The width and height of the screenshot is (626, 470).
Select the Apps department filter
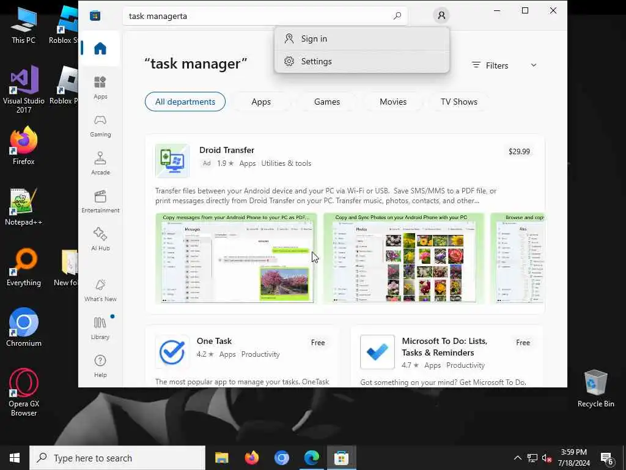click(x=261, y=102)
